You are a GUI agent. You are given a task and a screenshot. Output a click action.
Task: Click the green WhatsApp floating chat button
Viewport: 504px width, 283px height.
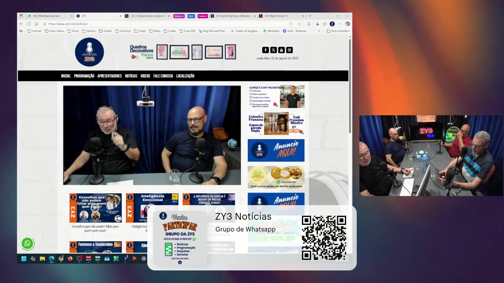[28, 243]
